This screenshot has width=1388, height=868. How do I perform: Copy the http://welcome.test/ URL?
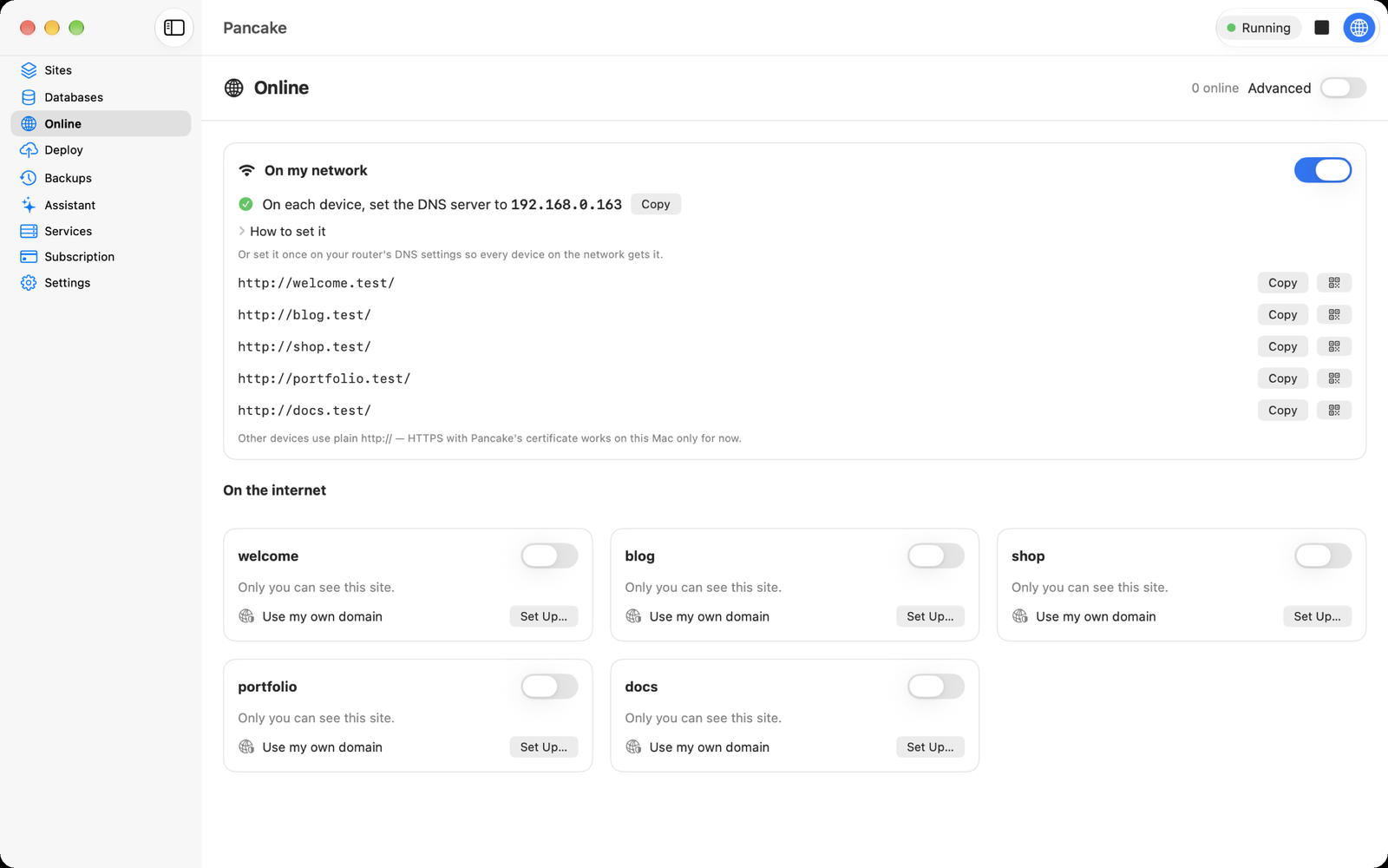coord(1282,283)
